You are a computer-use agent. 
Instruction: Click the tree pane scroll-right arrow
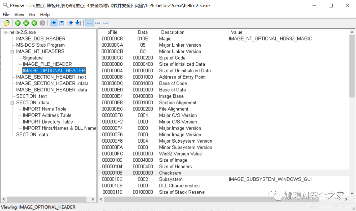93,199
